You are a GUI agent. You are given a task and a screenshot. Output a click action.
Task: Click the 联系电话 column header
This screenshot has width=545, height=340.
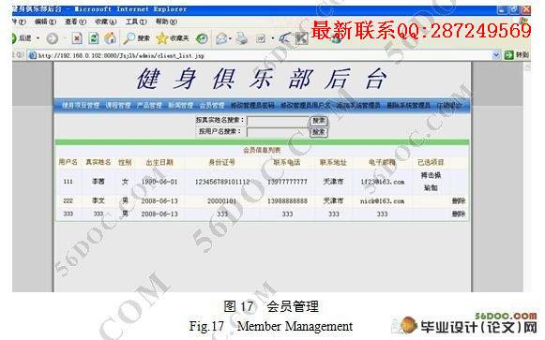287,162
